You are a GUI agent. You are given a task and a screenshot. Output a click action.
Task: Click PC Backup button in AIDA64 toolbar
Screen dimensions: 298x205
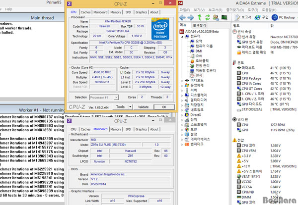point(283,17)
